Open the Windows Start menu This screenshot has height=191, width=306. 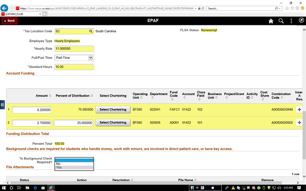(3, 188)
